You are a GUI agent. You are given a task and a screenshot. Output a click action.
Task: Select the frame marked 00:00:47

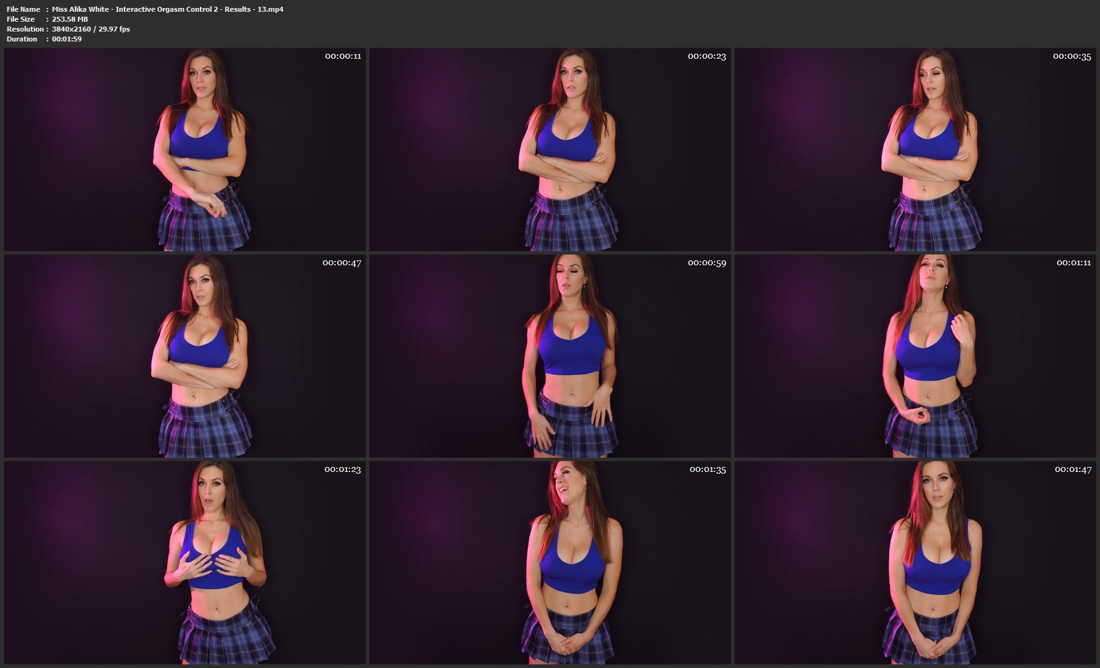click(x=184, y=356)
